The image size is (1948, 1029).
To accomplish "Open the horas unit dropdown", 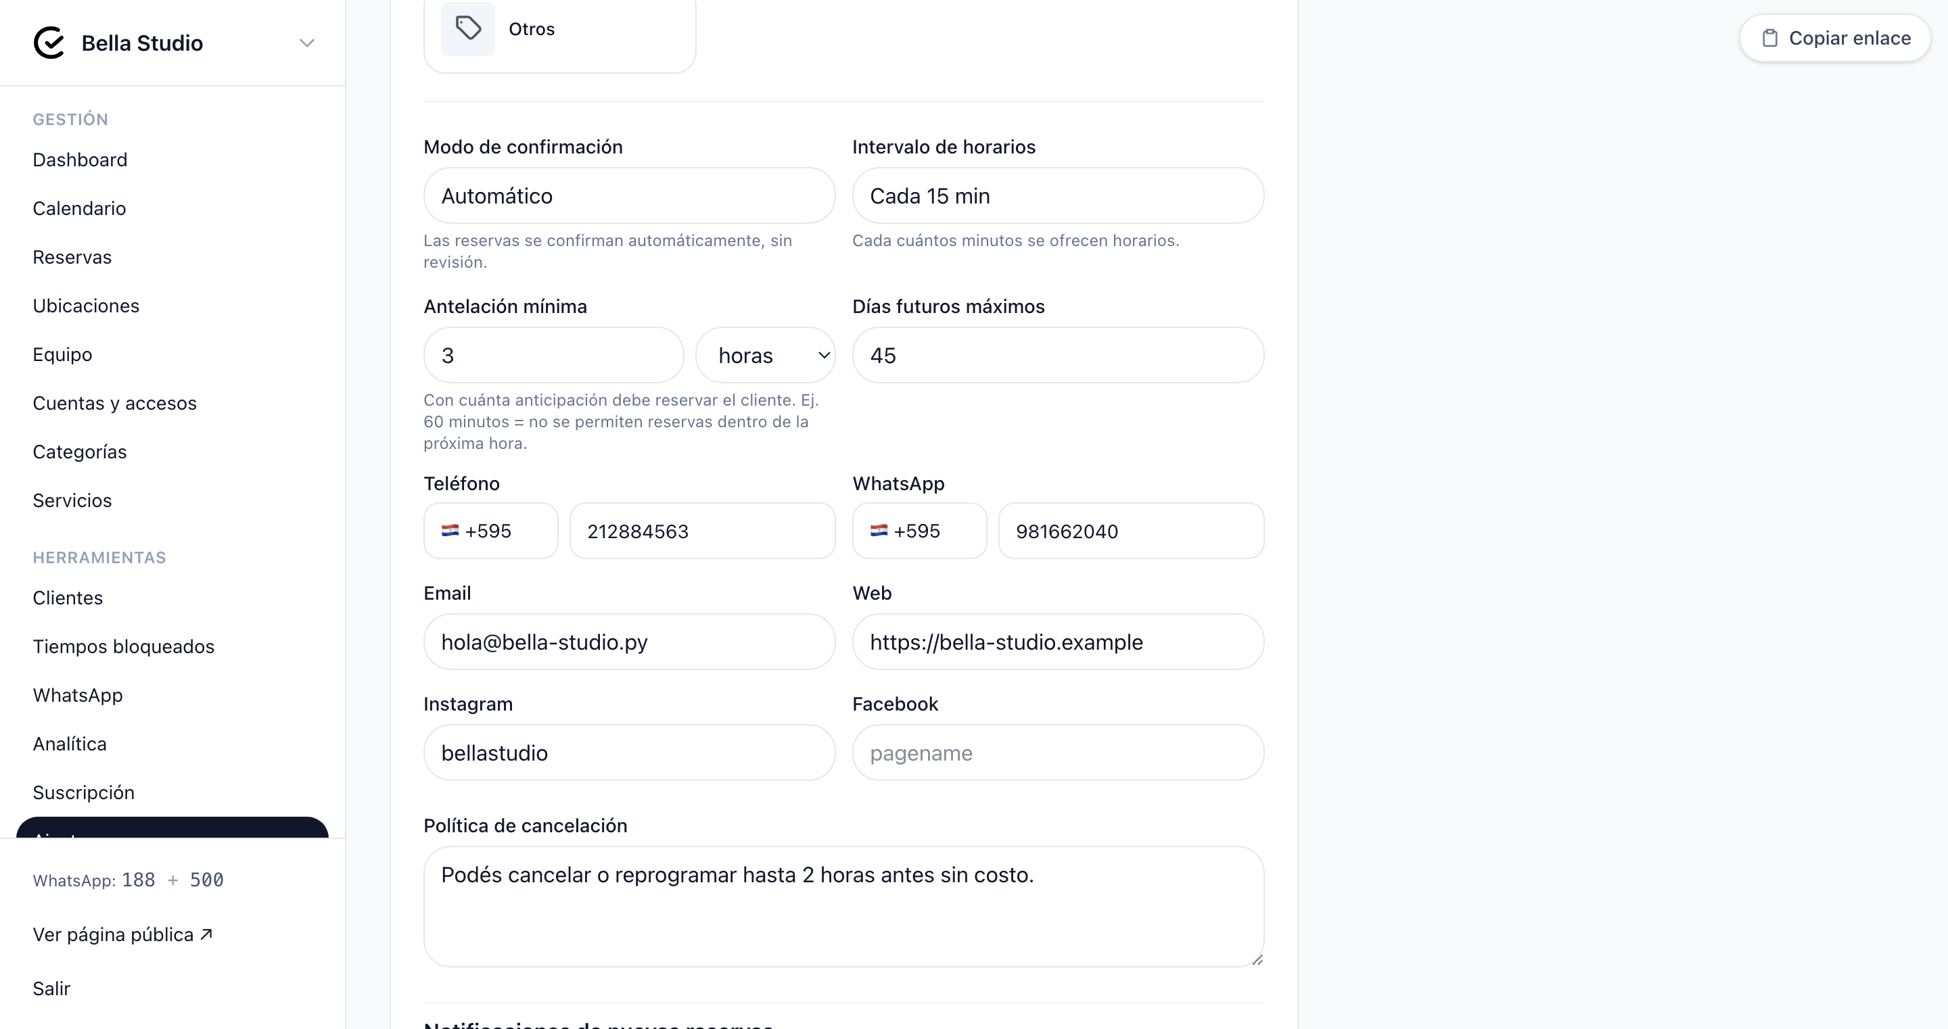I will tap(765, 356).
